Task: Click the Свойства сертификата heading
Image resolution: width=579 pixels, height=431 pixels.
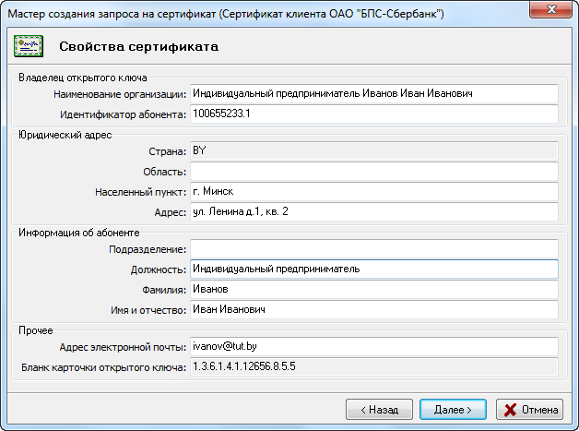Action: pyautogui.click(x=139, y=46)
